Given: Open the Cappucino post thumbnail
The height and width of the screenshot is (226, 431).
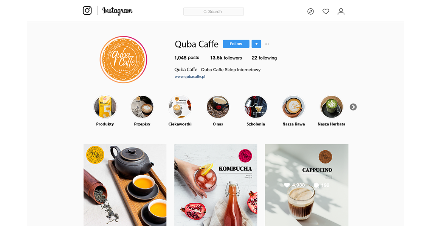Looking at the screenshot, I should point(307,185).
